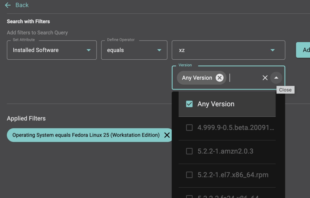Open the Set Attribute dropdown
310x198 pixels.
[52, 50]
